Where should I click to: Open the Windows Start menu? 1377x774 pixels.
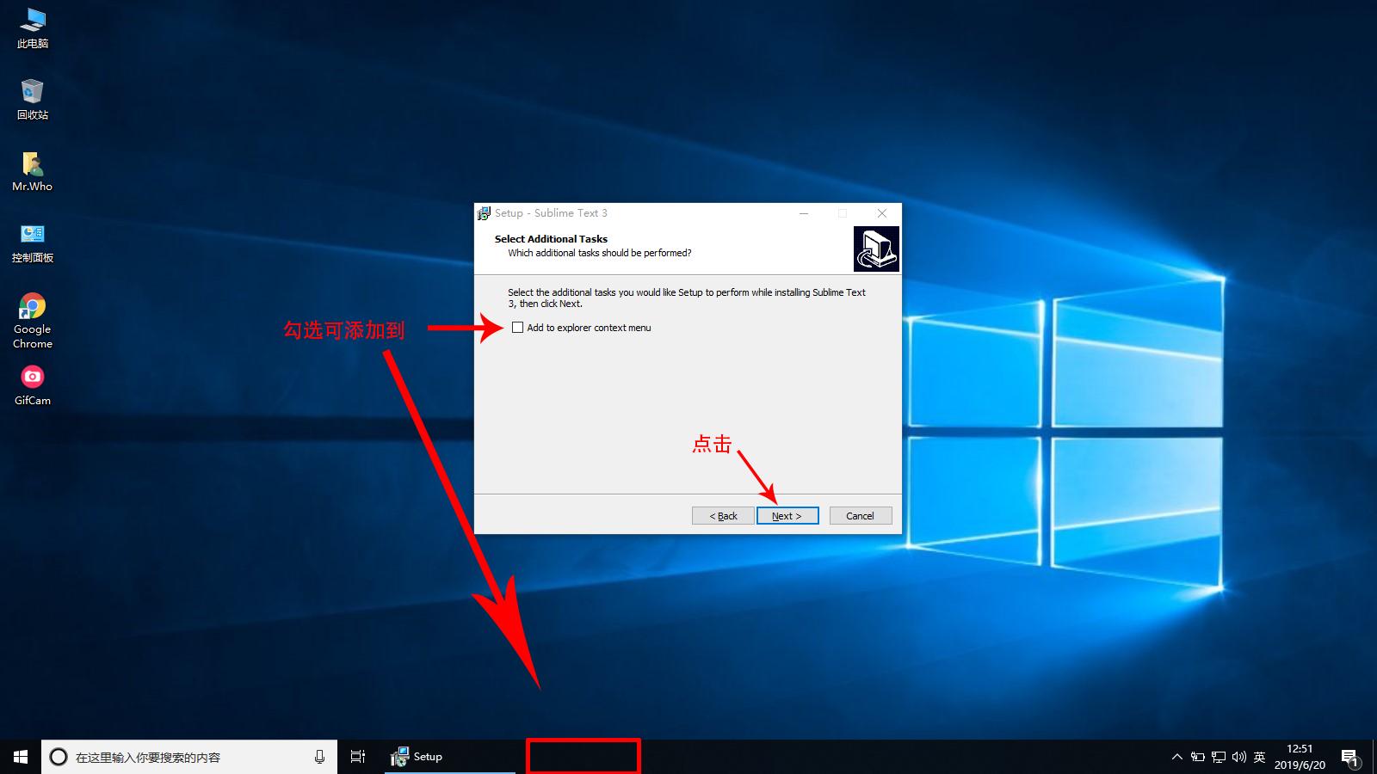click(x=21, y=757)
